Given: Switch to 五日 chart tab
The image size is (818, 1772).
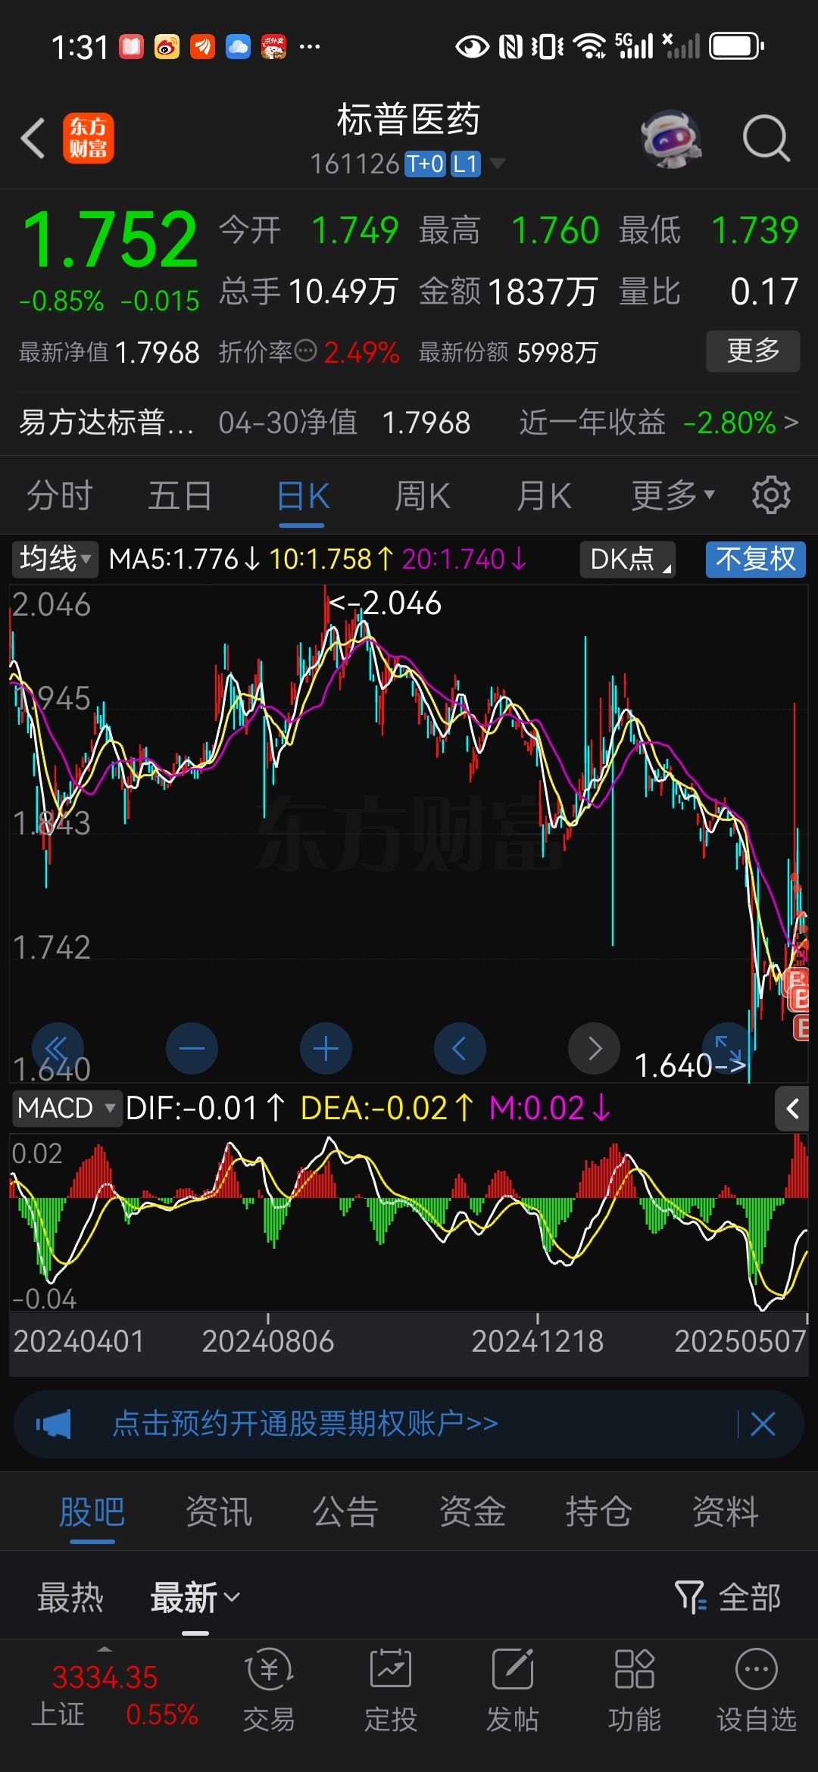Looking at the screenshot, I should (180, 496).
